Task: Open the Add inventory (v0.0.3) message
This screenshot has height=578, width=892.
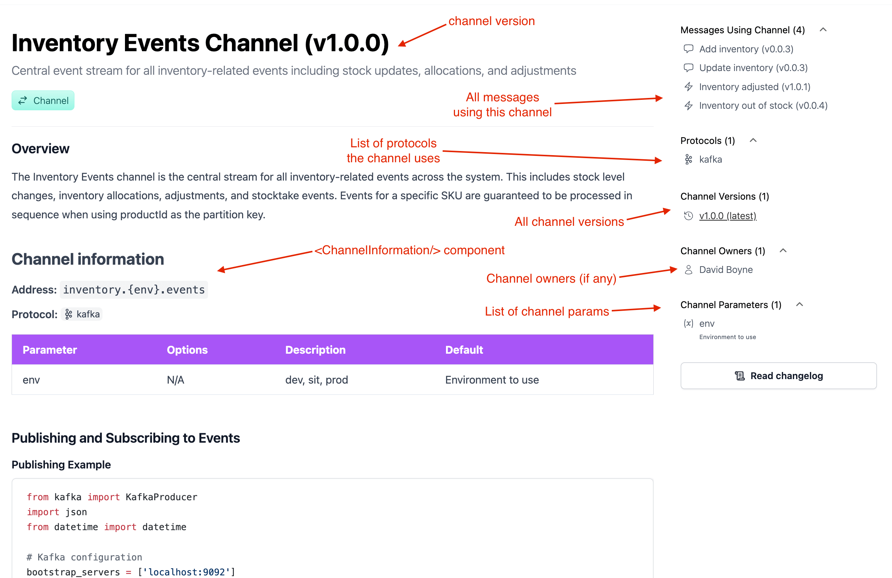Action: point(746,49)
